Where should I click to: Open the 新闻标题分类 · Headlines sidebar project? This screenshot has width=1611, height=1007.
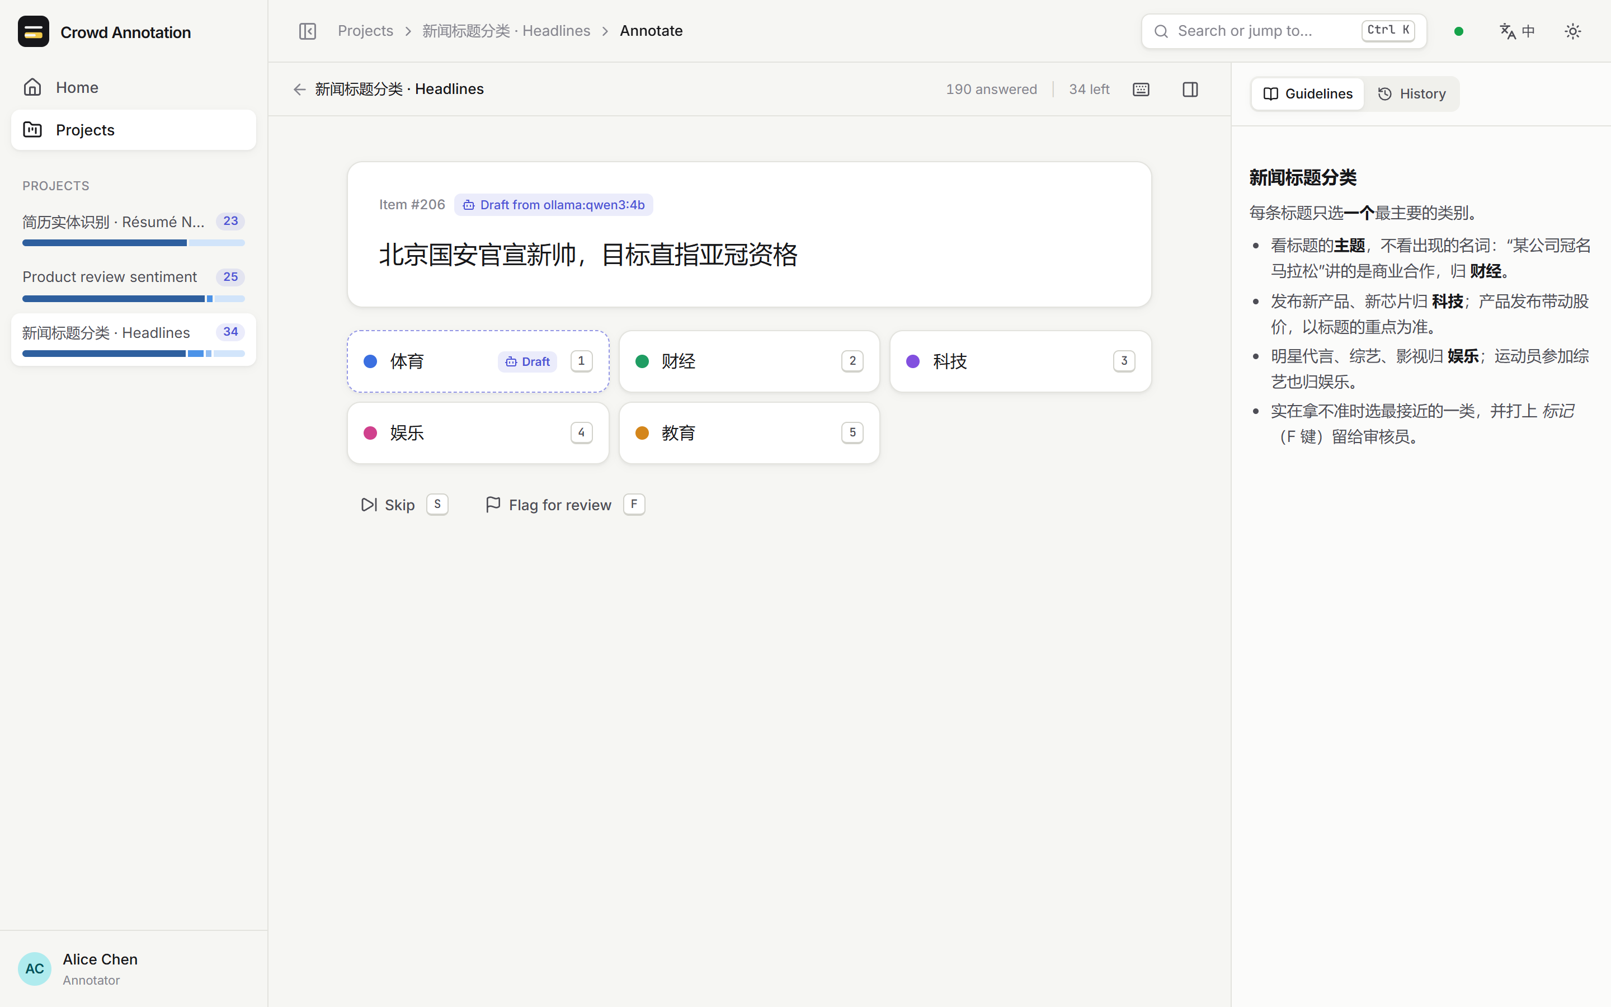pyautogui.click(x=133, y=340)
